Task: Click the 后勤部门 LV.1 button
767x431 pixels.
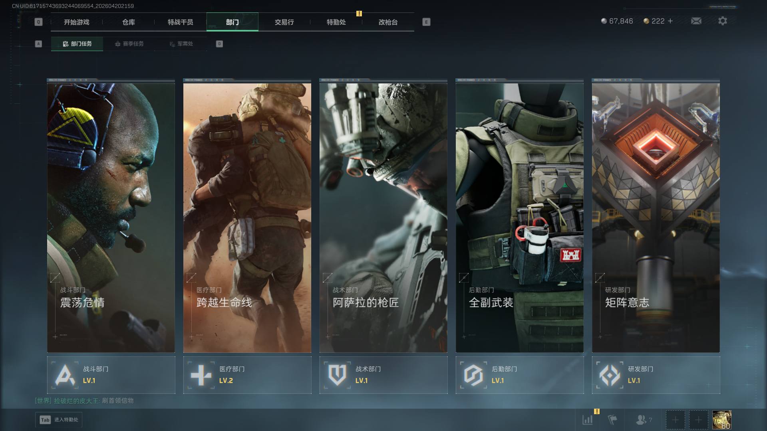Action: click(x=519, y=375)
